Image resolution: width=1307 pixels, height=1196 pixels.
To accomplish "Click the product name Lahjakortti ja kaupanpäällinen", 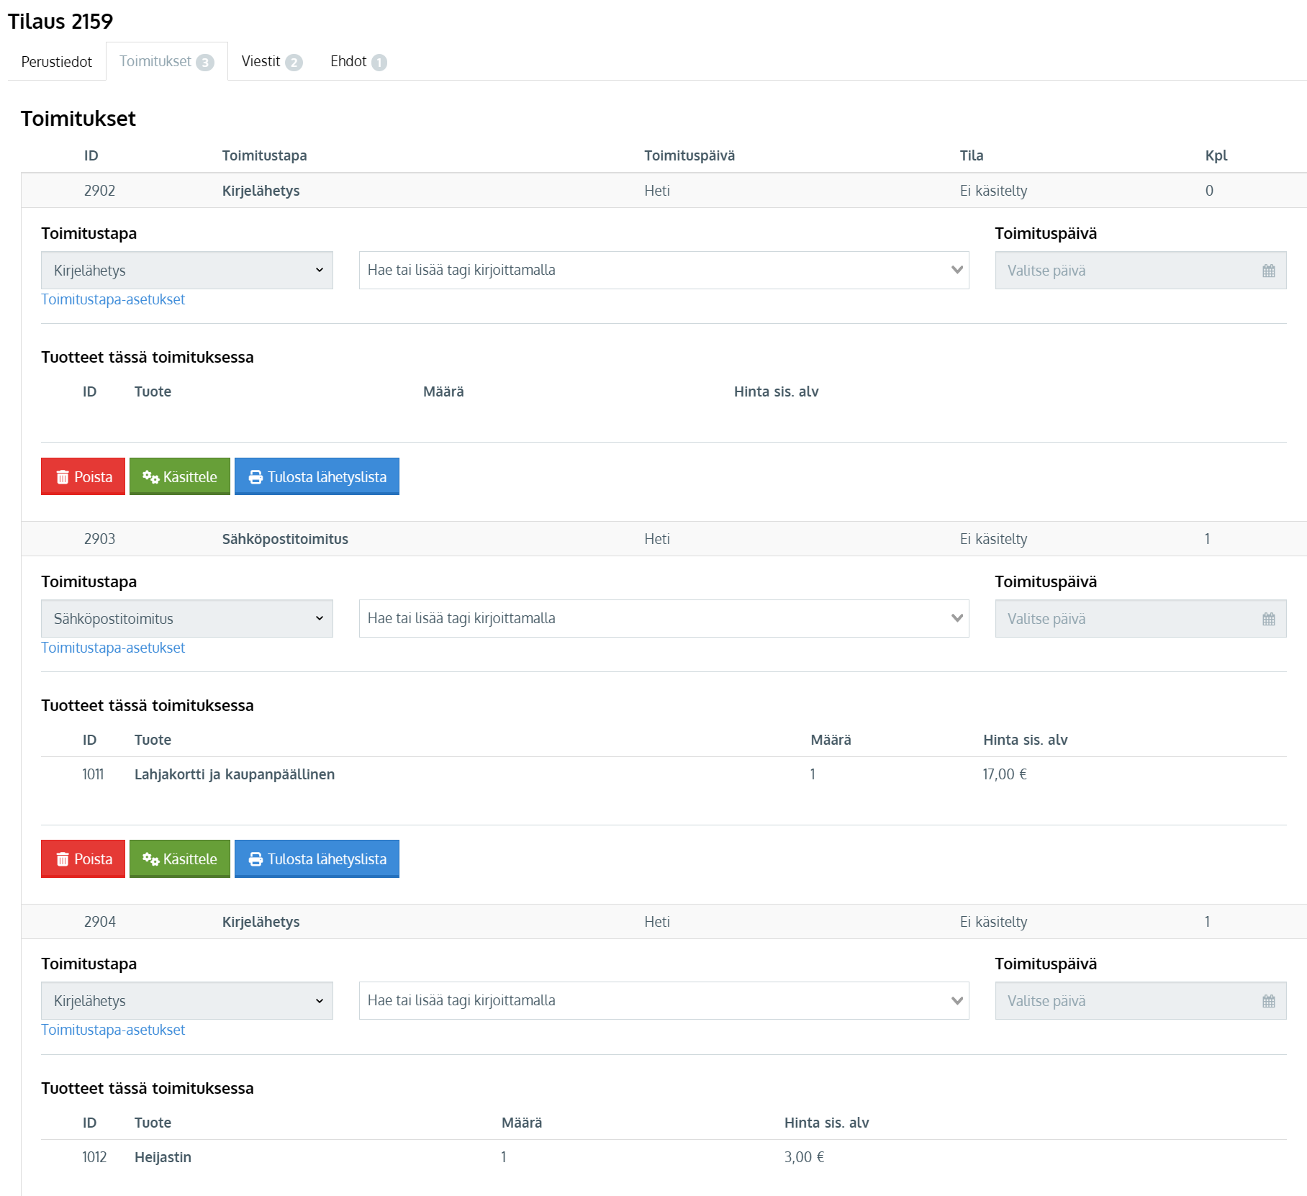I will tap(235, 774).
